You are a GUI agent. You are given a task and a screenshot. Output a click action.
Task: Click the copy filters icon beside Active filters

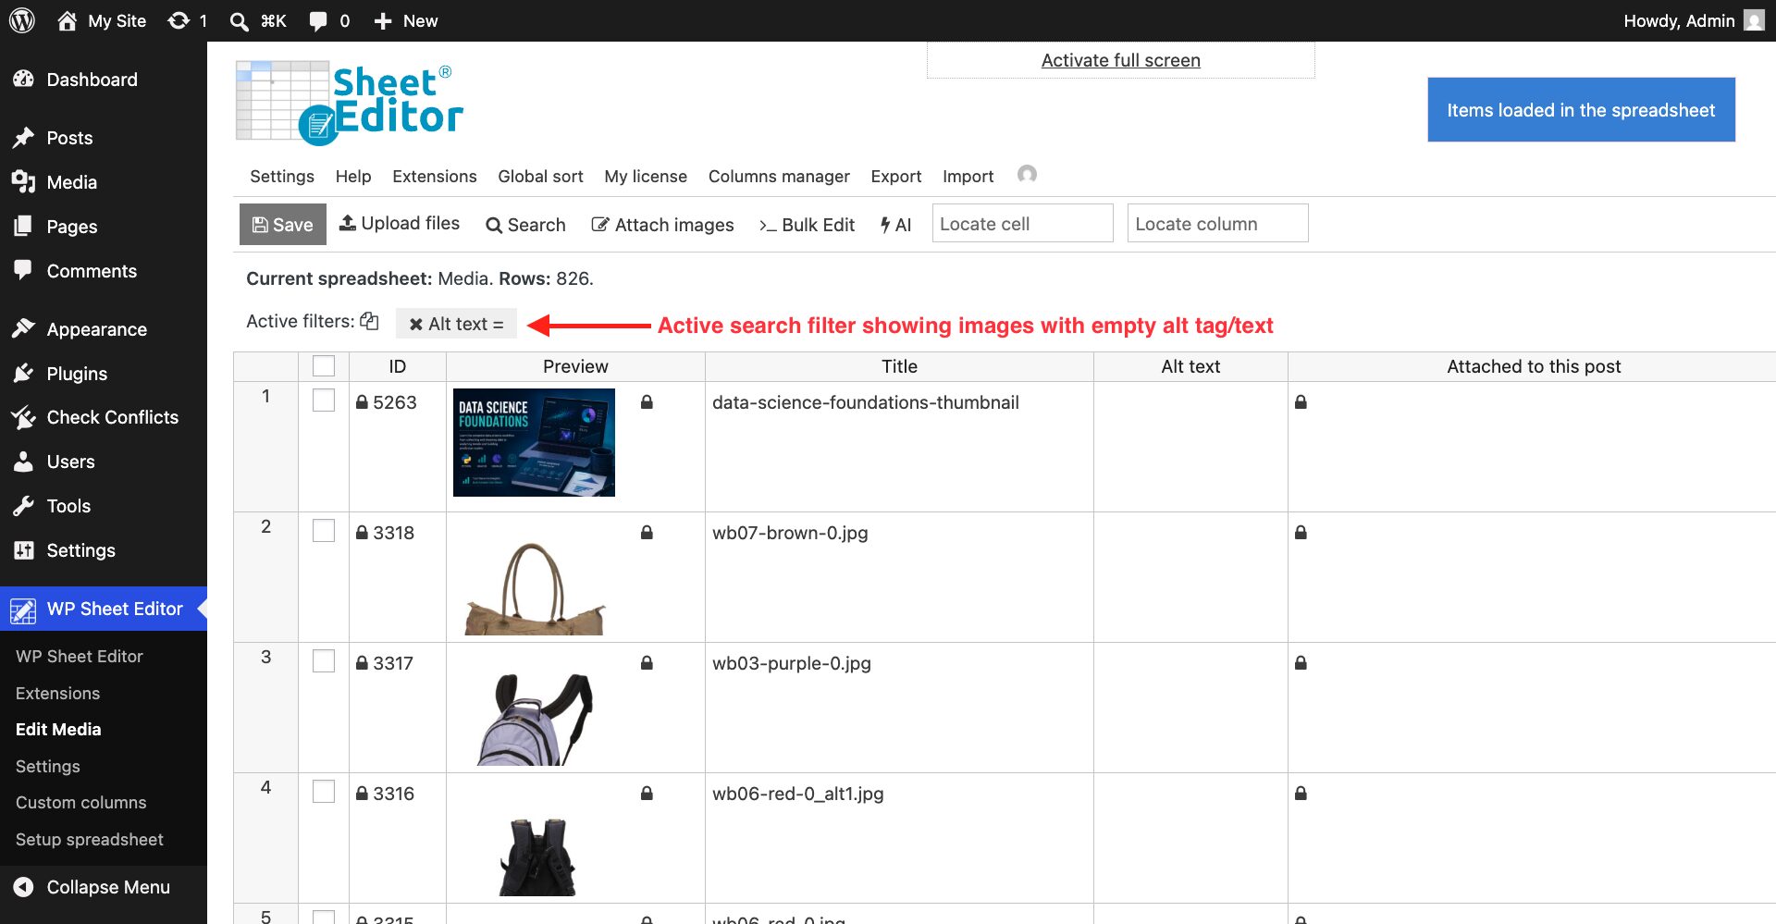coord(369,321)
